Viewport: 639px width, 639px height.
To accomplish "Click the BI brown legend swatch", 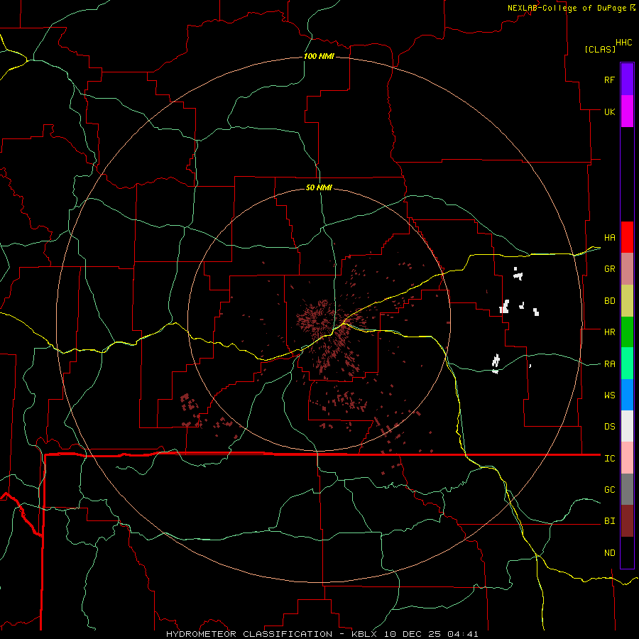I will click(627, 521).
